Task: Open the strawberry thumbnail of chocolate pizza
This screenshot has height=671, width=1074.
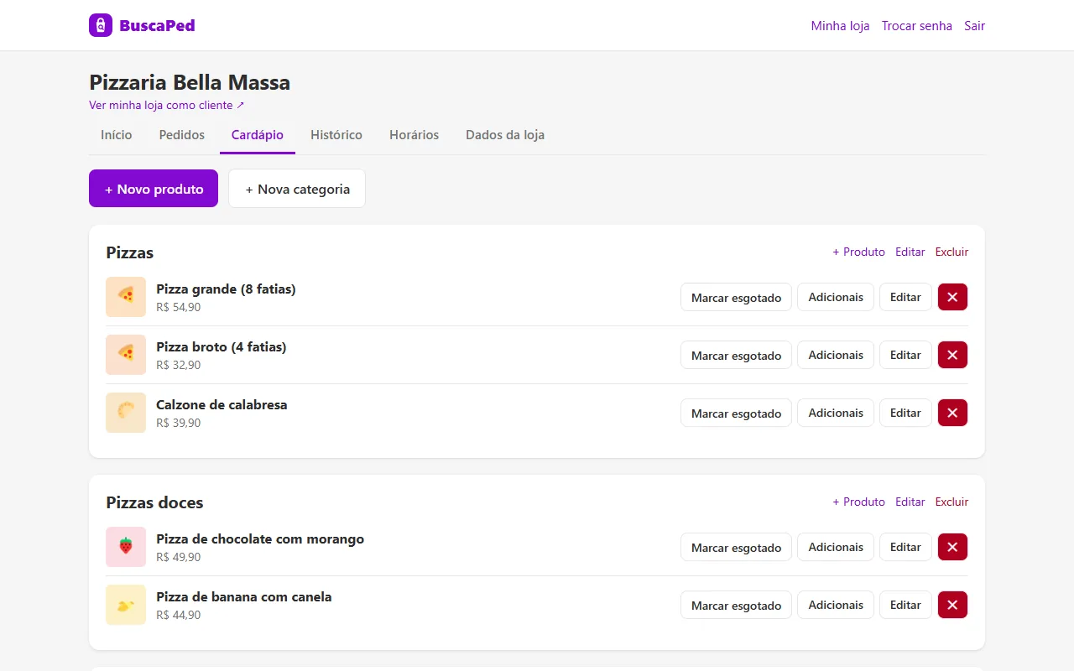Action: pos(126,547)
